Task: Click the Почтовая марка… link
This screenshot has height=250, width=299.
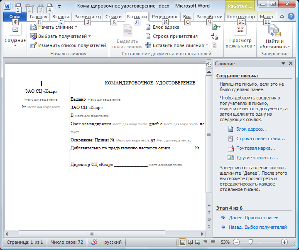Action: [x=256, y=148]
